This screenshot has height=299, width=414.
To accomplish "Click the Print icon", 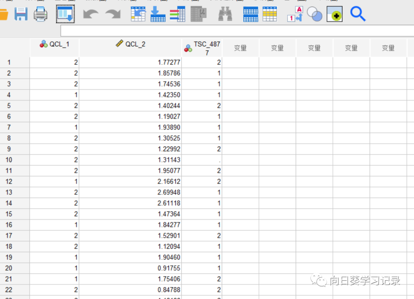I will pyautogui.click(x=41, y=14).
